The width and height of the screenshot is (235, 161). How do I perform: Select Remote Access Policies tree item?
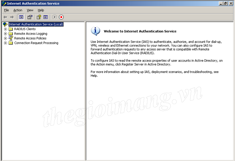[x=30, y=38]
